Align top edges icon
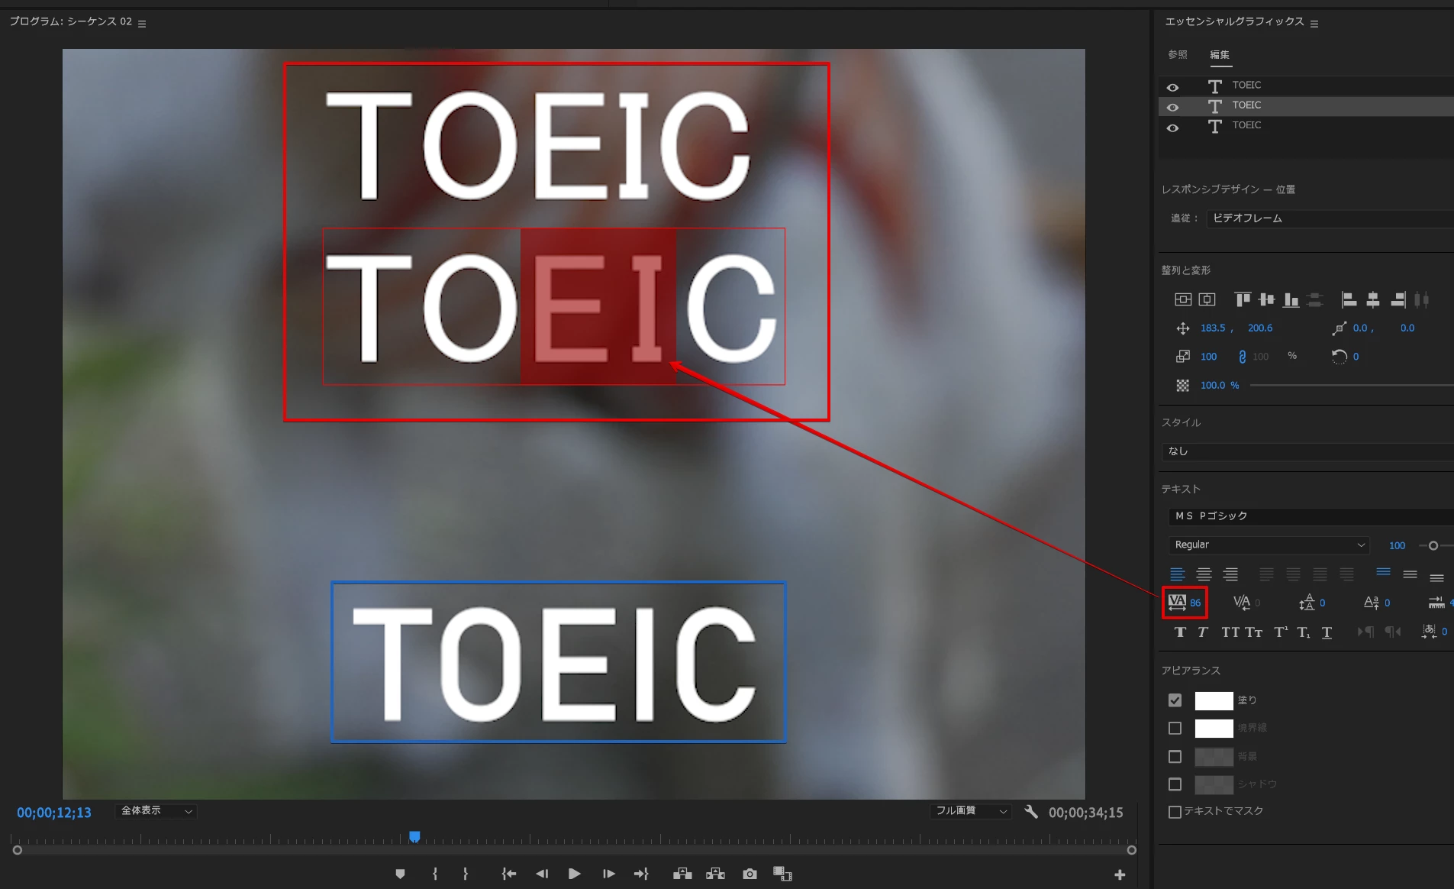 (1243, 299)
